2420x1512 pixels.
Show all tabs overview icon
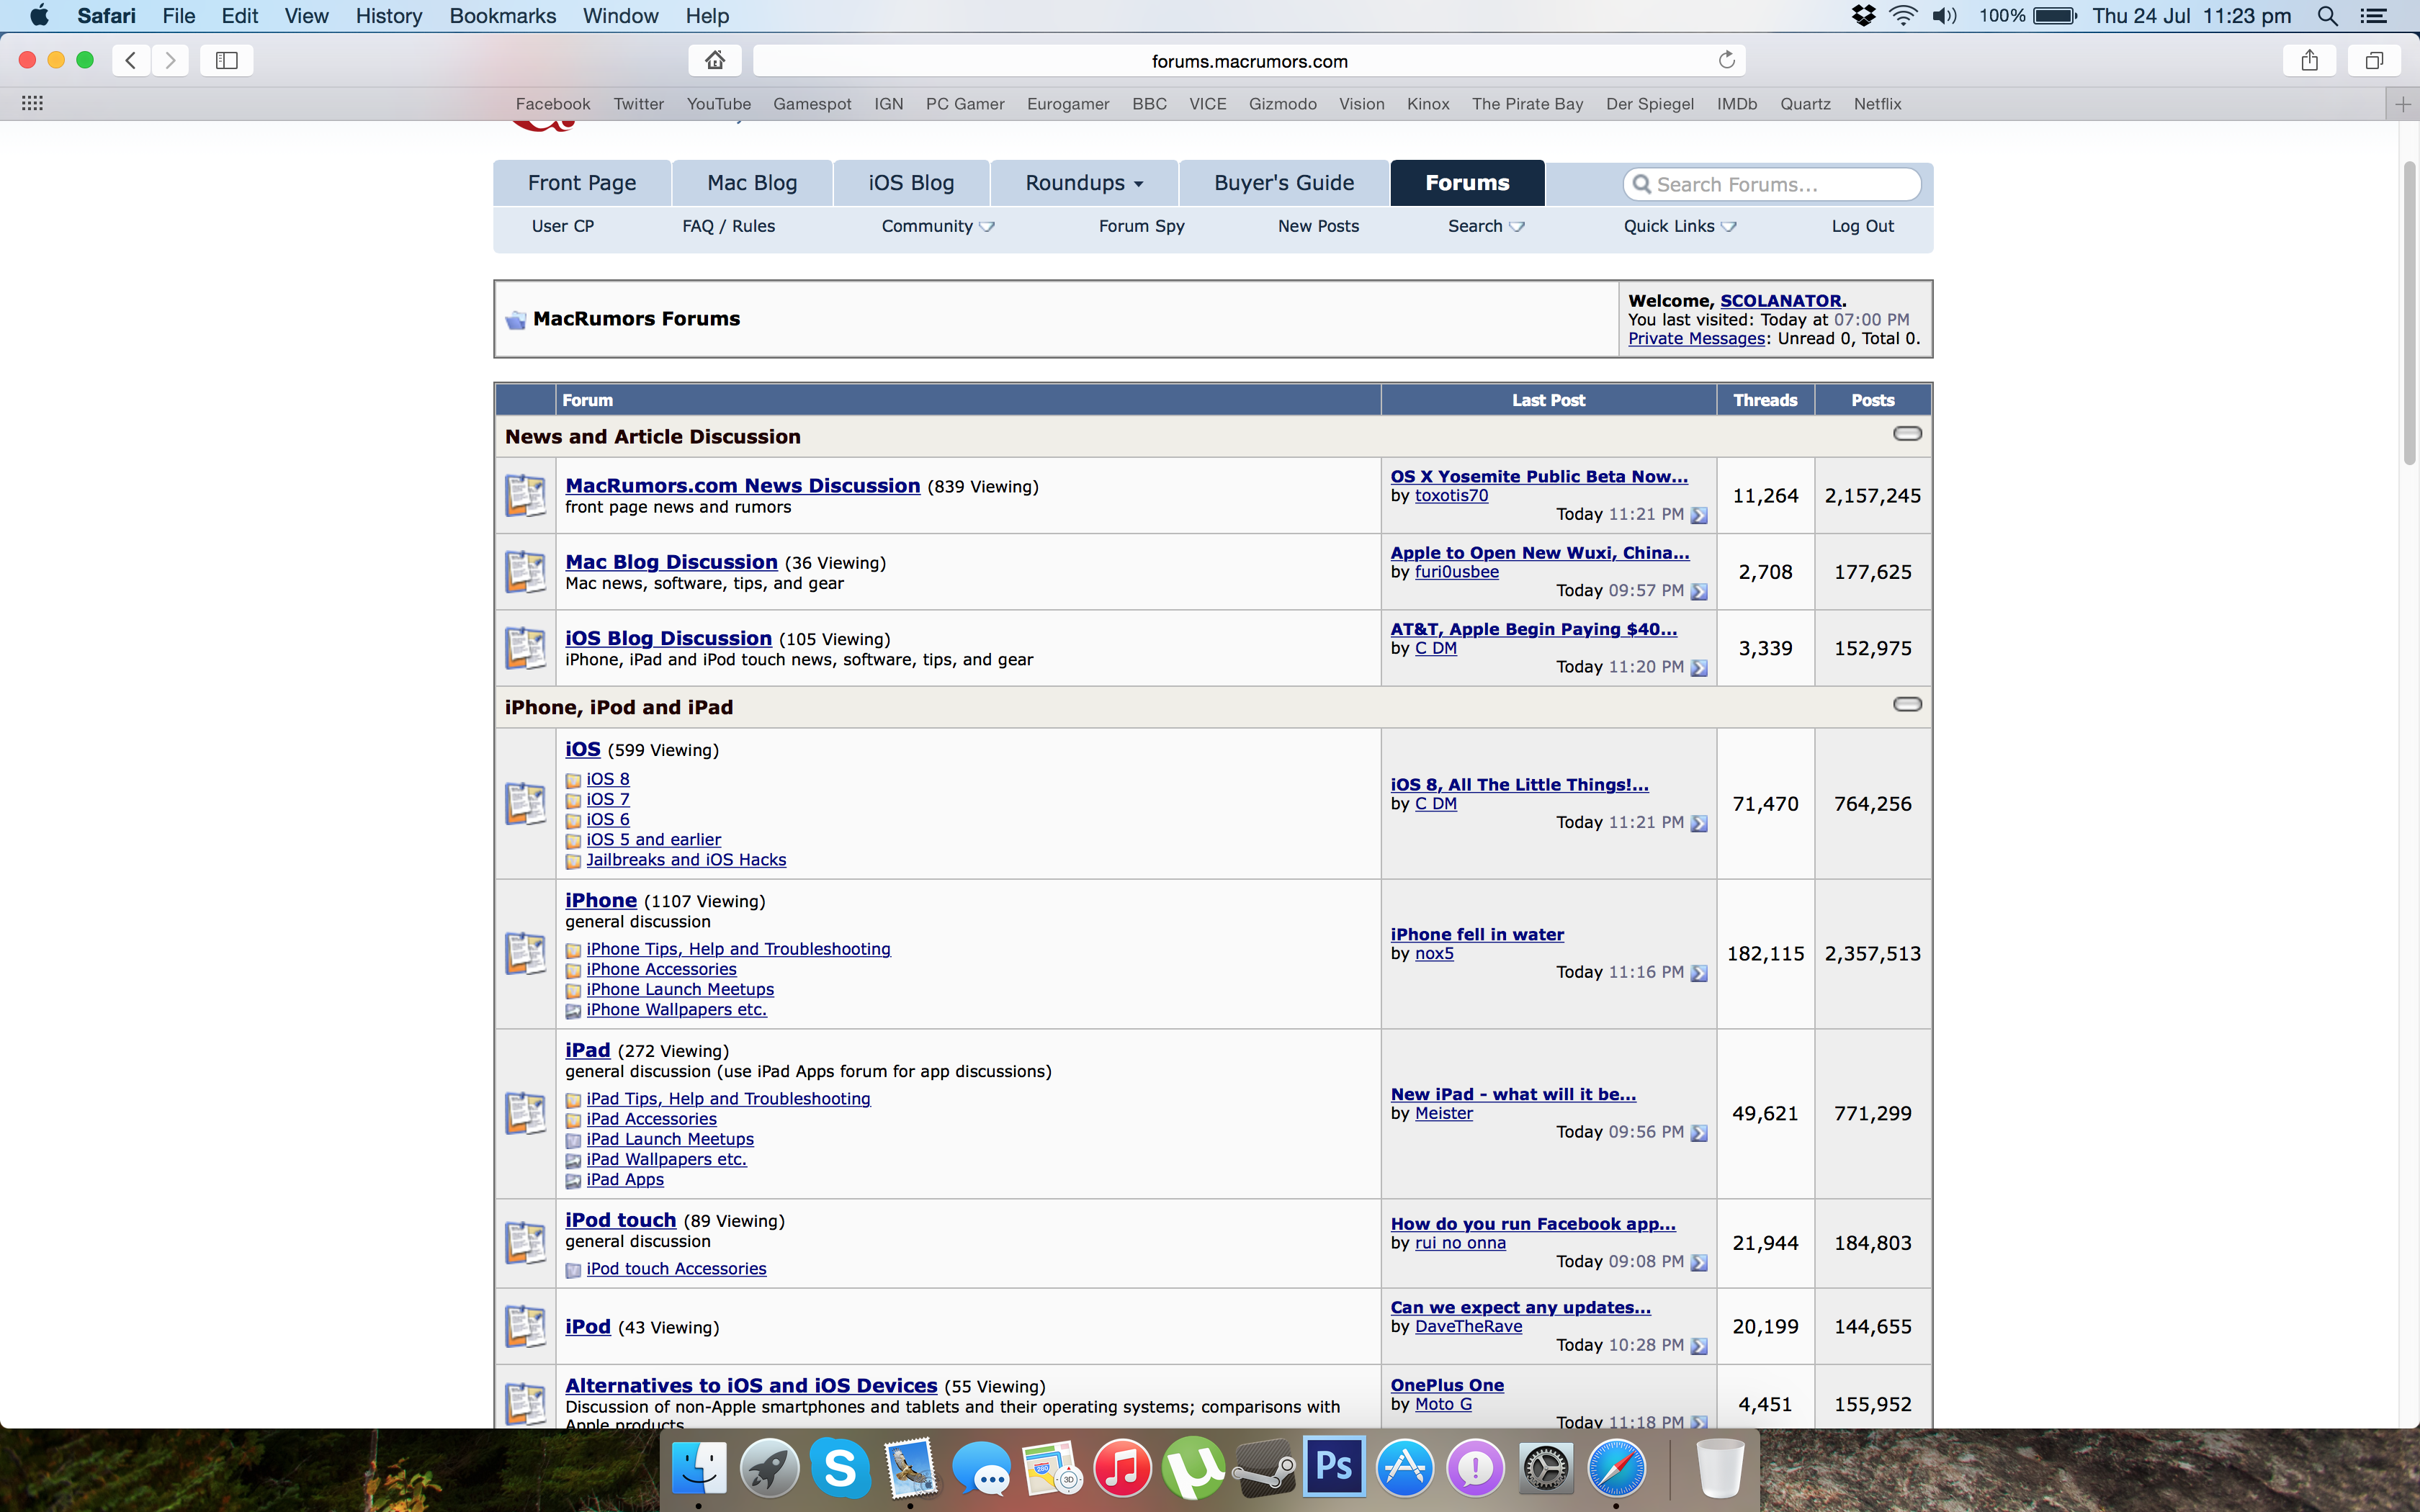(2374, 60)
